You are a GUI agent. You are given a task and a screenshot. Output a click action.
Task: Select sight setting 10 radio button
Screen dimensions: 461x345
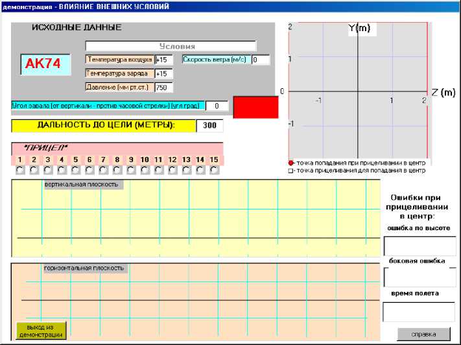(x=145, y=170)
